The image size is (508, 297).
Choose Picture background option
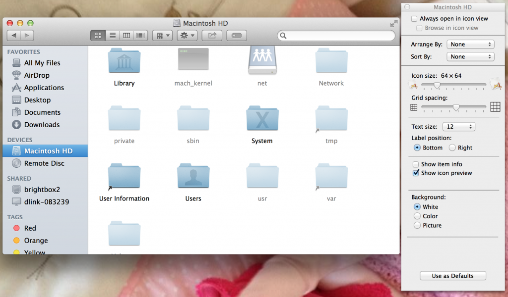[417, 225]
